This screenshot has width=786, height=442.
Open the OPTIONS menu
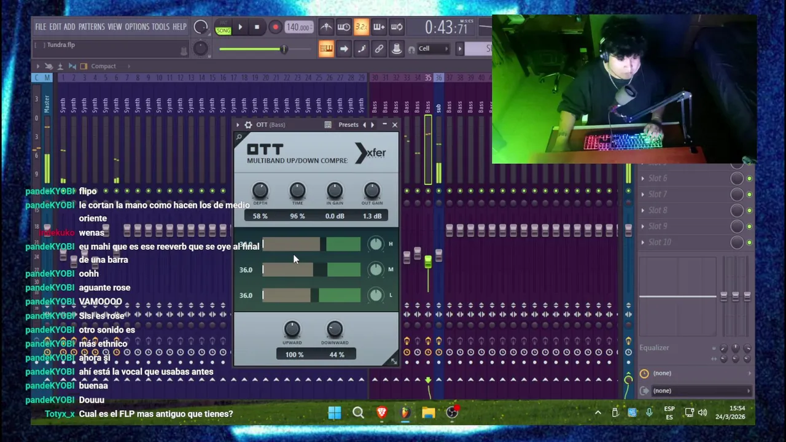pyautogui.click(x=137, y=27)
